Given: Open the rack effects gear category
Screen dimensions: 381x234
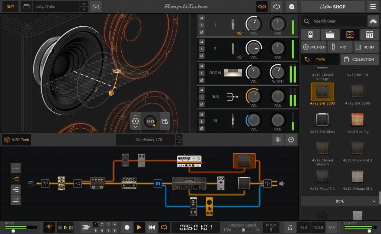Looking at the screenshot, I should (x=369, y=35).
